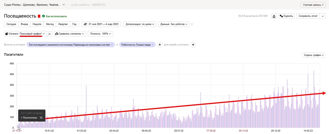Remove the search traffic segment with X
Image resolution: width=329 pixels, height=134 pixels.
50,34
